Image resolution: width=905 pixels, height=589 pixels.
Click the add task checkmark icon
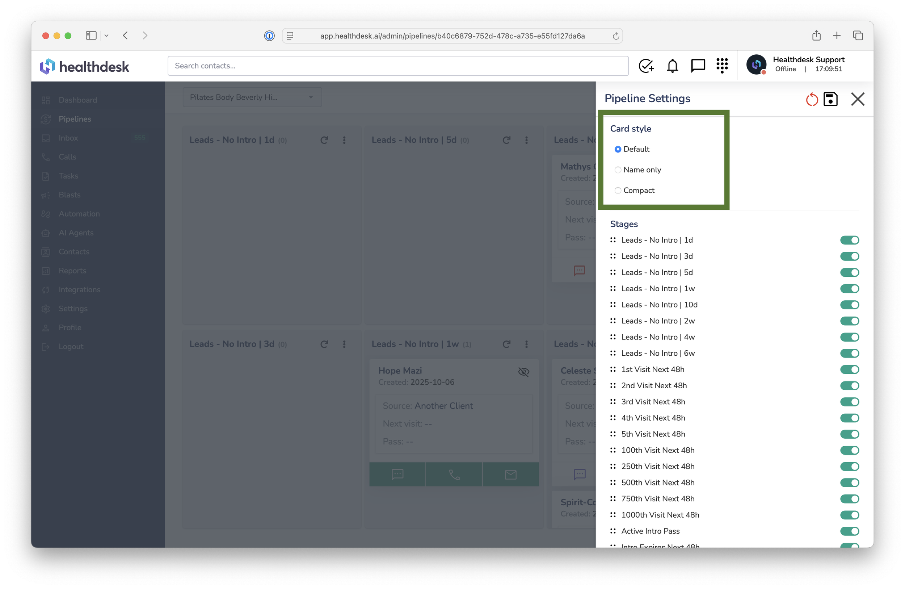[646, 66]
